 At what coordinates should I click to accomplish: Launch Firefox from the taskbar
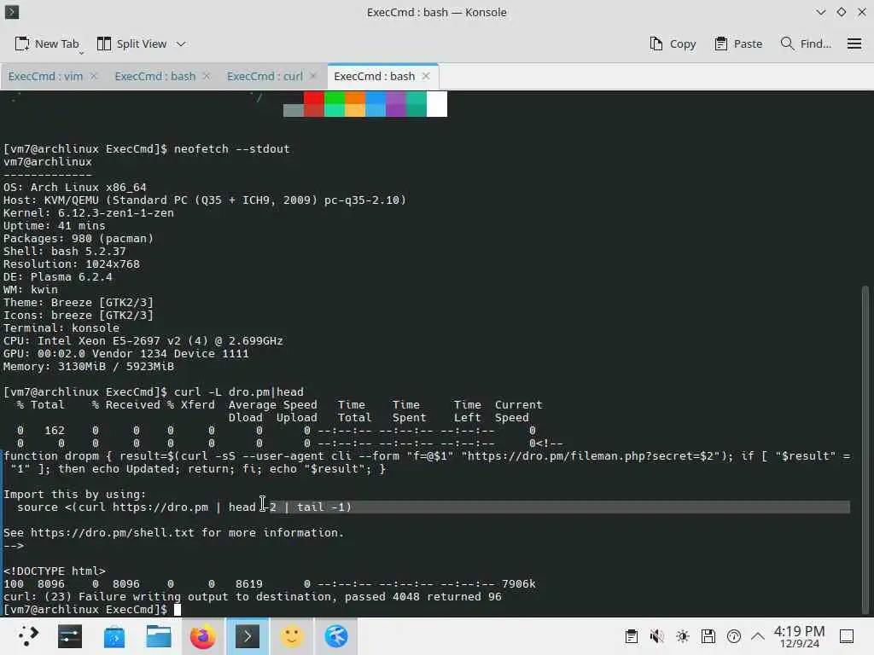[203, 636]
